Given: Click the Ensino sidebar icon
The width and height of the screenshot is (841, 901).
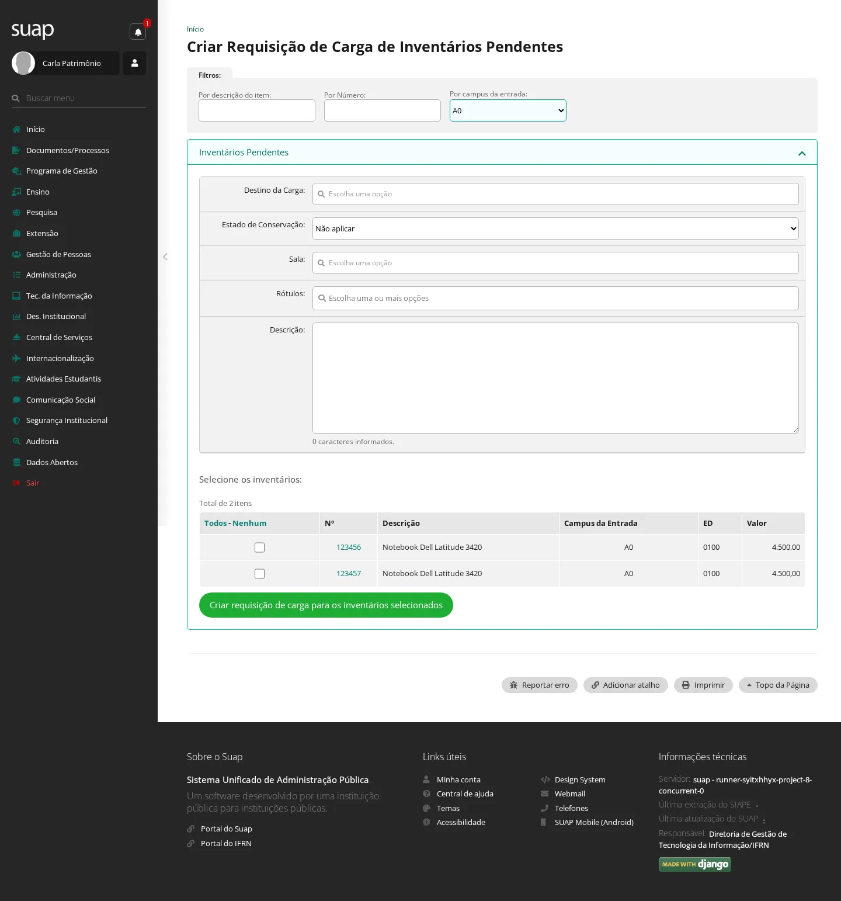Looking at the screenshot, I should point(16,192).
